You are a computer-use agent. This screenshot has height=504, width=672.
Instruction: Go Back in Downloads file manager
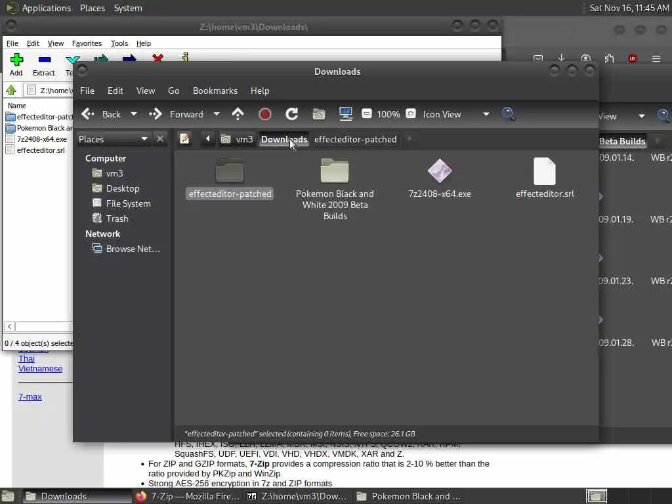click(x=101, y=114)
